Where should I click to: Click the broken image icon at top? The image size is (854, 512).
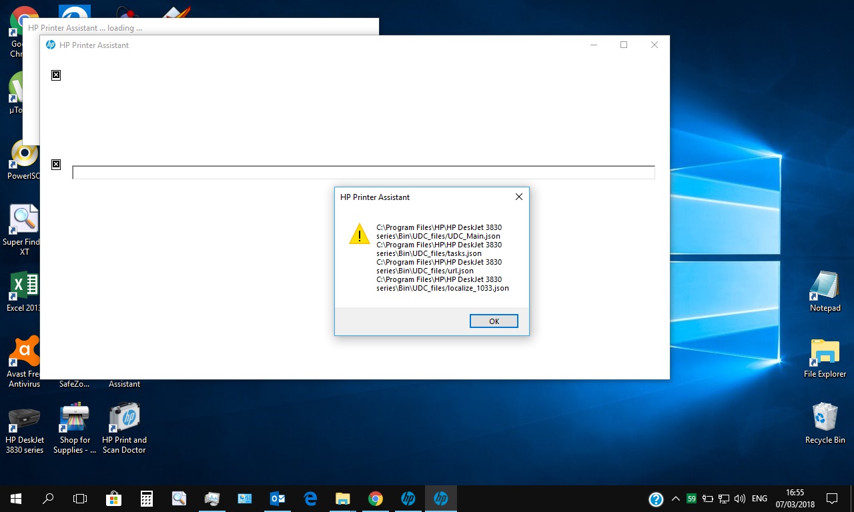click(x=56, y=75)
